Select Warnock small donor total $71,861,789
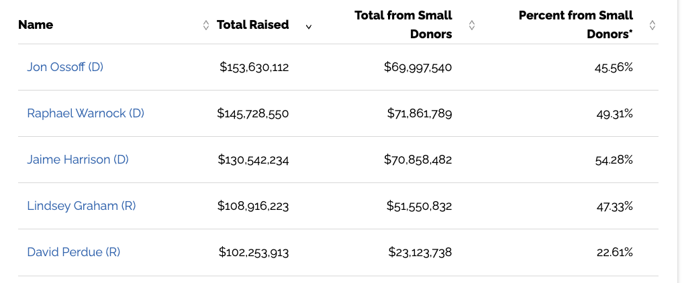 420,113
